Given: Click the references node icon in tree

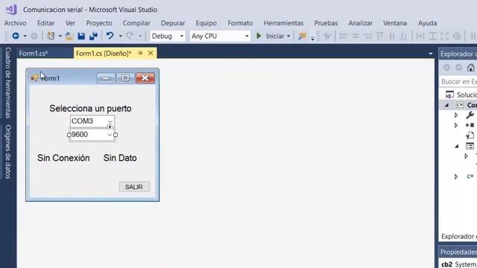Looking at the screenshot, I should (470, 125).
